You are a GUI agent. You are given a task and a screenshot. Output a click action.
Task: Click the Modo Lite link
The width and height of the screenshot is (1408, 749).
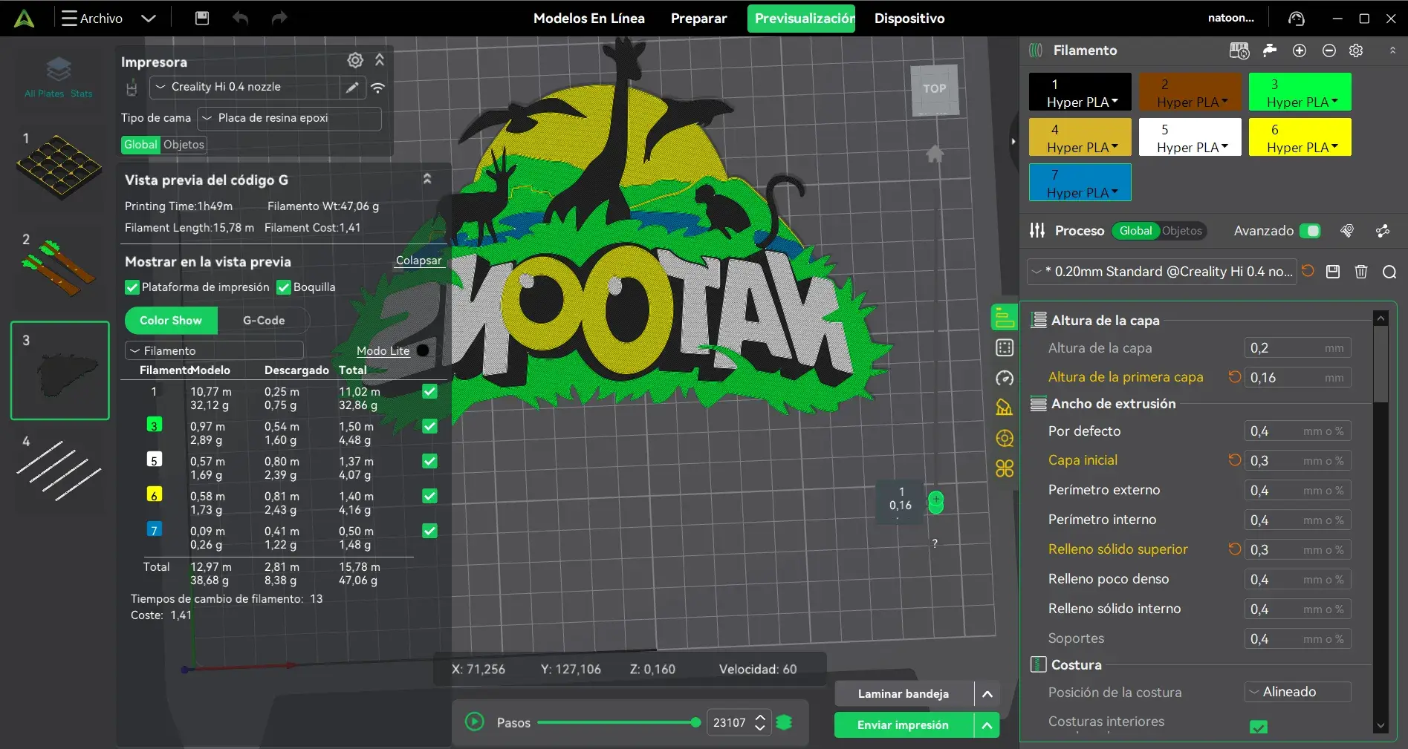coord(383,351)
